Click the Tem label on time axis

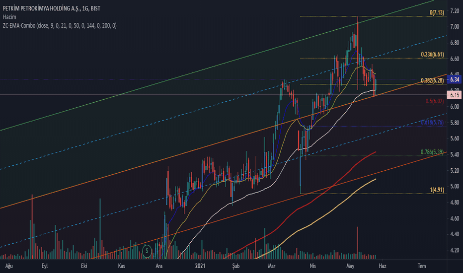tap(422, 266)
